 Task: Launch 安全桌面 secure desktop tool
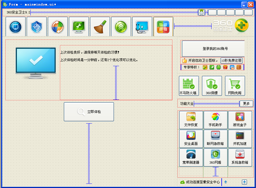point(191,139)
